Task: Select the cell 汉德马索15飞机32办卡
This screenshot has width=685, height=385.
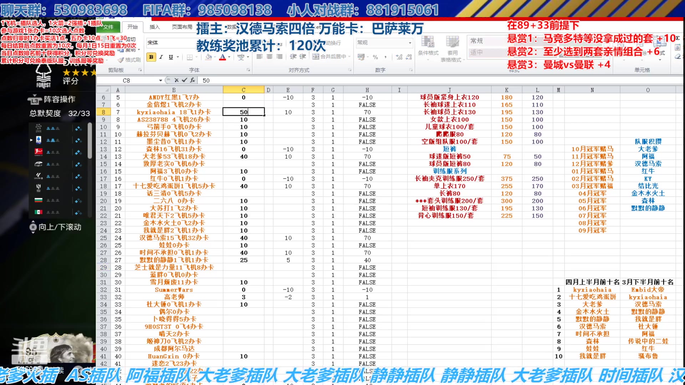Action: tap(174, 238)
